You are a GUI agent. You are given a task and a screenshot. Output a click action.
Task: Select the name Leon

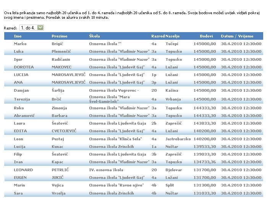coord(18,139)
